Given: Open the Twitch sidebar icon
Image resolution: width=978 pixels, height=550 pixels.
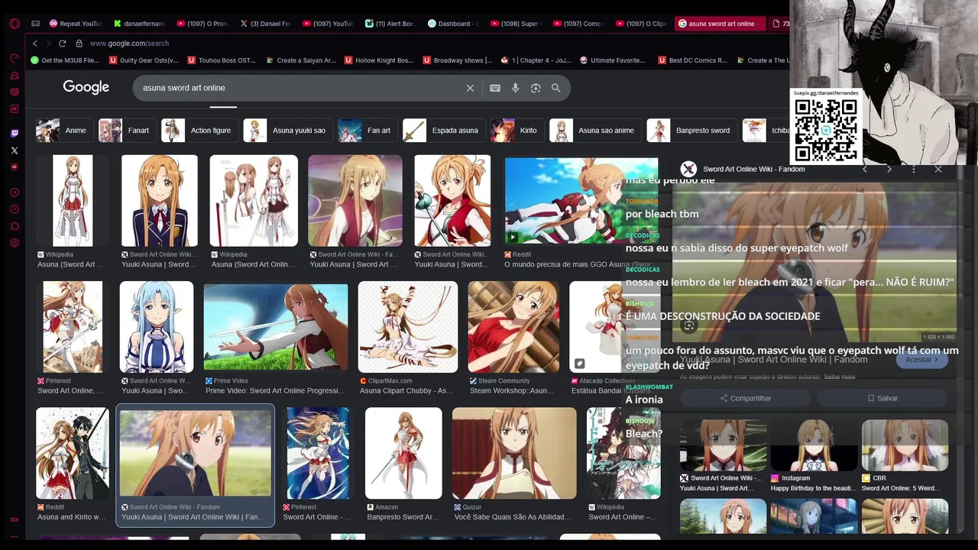Looking at the screenshot, I should pos(15,134).
